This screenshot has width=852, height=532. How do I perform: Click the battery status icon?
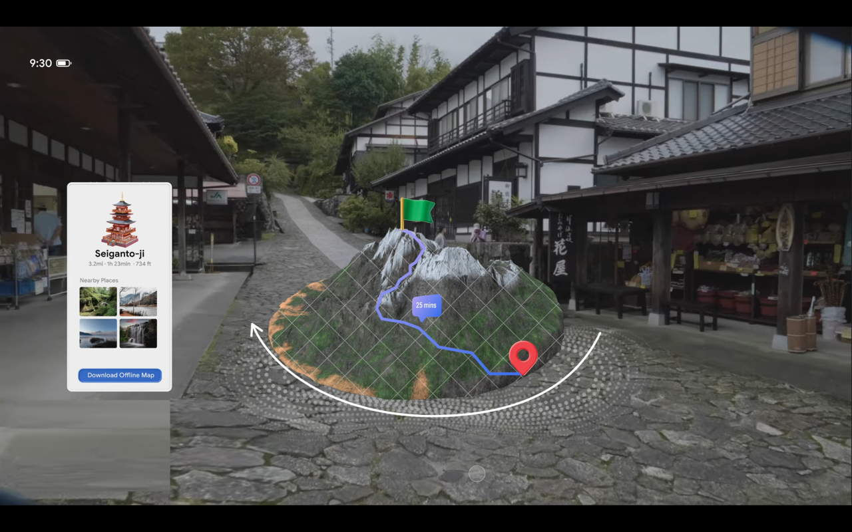pos(63,63)
